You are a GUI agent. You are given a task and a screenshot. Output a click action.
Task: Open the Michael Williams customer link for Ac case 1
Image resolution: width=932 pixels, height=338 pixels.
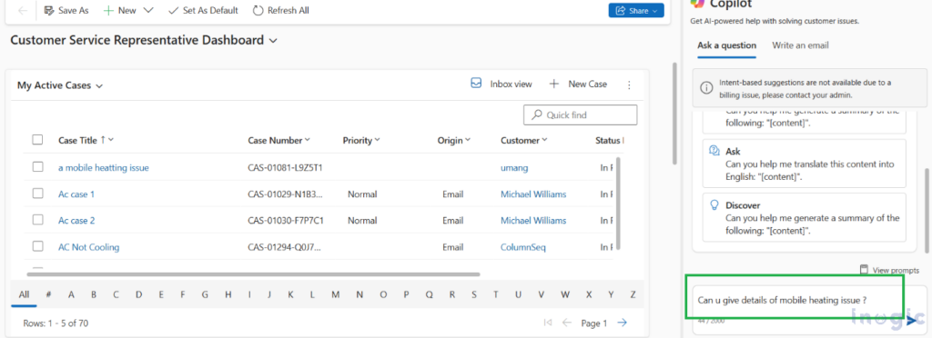[x=533, y=194]
